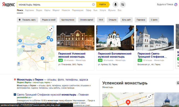Open the Новости tab
Screen dimensions: 179x107
tap(66, 10)
